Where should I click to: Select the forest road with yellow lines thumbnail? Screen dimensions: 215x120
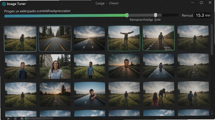55,39
